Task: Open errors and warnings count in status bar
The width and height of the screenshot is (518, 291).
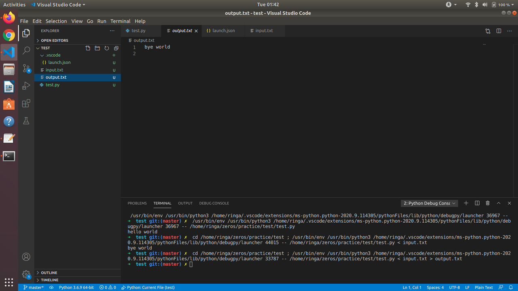Action: (108, 287)
